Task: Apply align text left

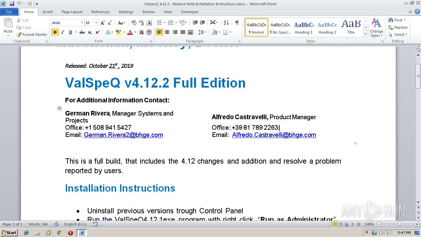Action: (x=159, y=32)
